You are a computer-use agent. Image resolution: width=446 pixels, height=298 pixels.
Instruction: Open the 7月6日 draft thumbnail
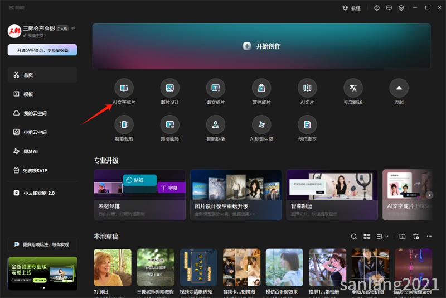click(113, 267)
